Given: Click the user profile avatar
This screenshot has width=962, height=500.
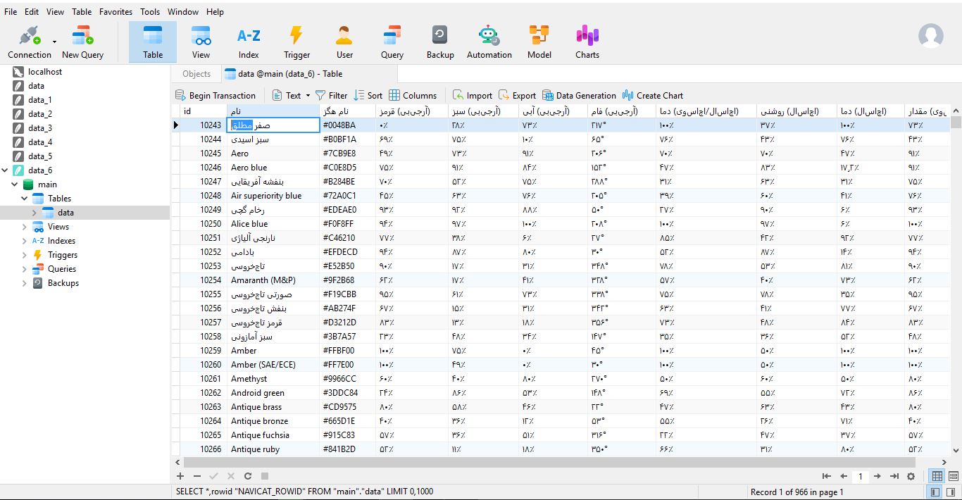Looking at the screenshot, I should click(x=931, y=36).
